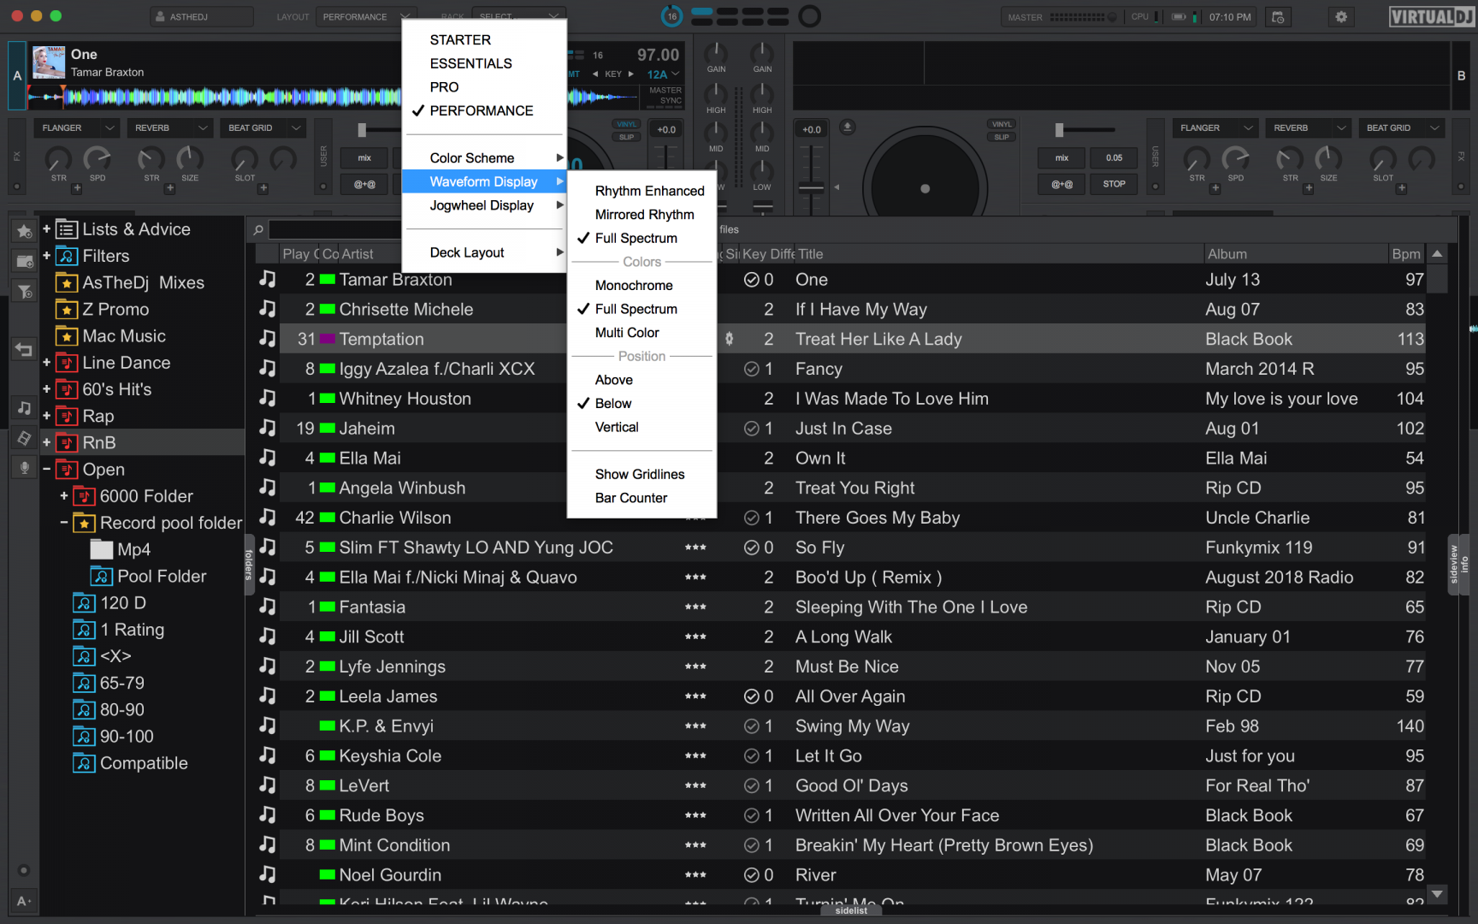This screenshot has height=924, width=1478.
Task: Click the deck A letter badge
Action: (17, 75)
